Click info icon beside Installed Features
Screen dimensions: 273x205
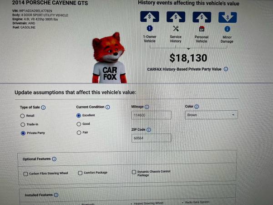(x=56, y=195)
